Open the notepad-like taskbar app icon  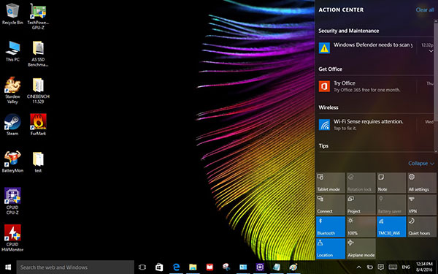(x=277, y=267)
